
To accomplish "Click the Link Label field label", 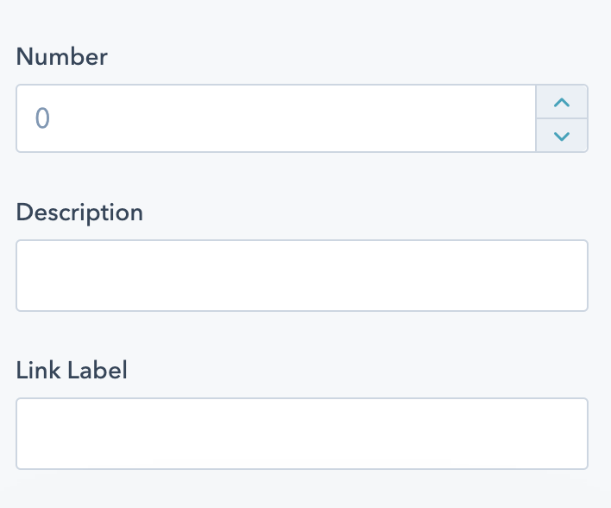I will tap(72, 371).
